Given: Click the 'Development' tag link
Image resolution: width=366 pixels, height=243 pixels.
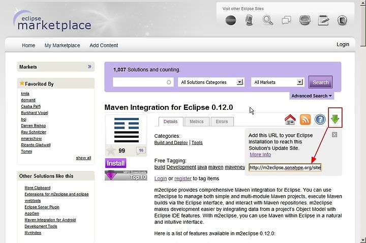Looking at the screenshot, I should [x=181, y=167].
